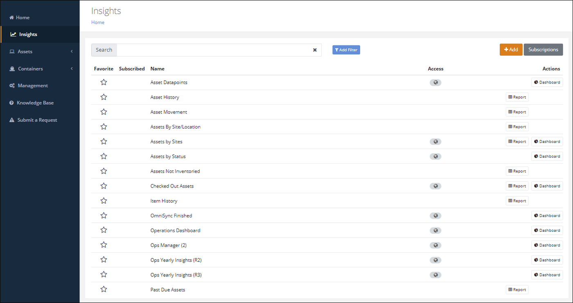Click the globe access icon for Assets by Sites

[x=435, y=142]
